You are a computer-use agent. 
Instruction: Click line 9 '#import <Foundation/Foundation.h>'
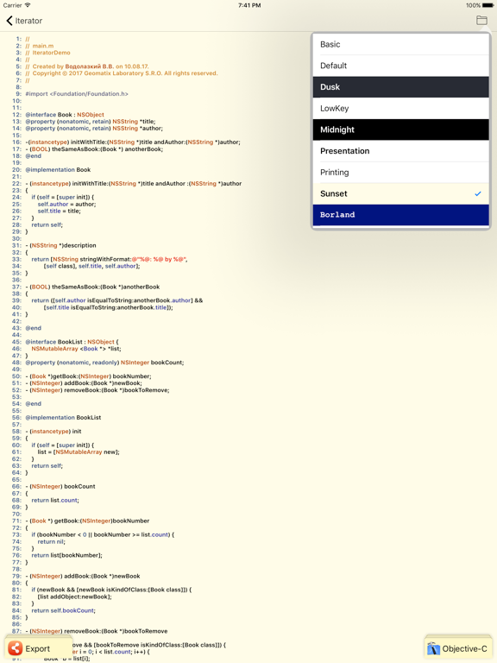(77, 94)
